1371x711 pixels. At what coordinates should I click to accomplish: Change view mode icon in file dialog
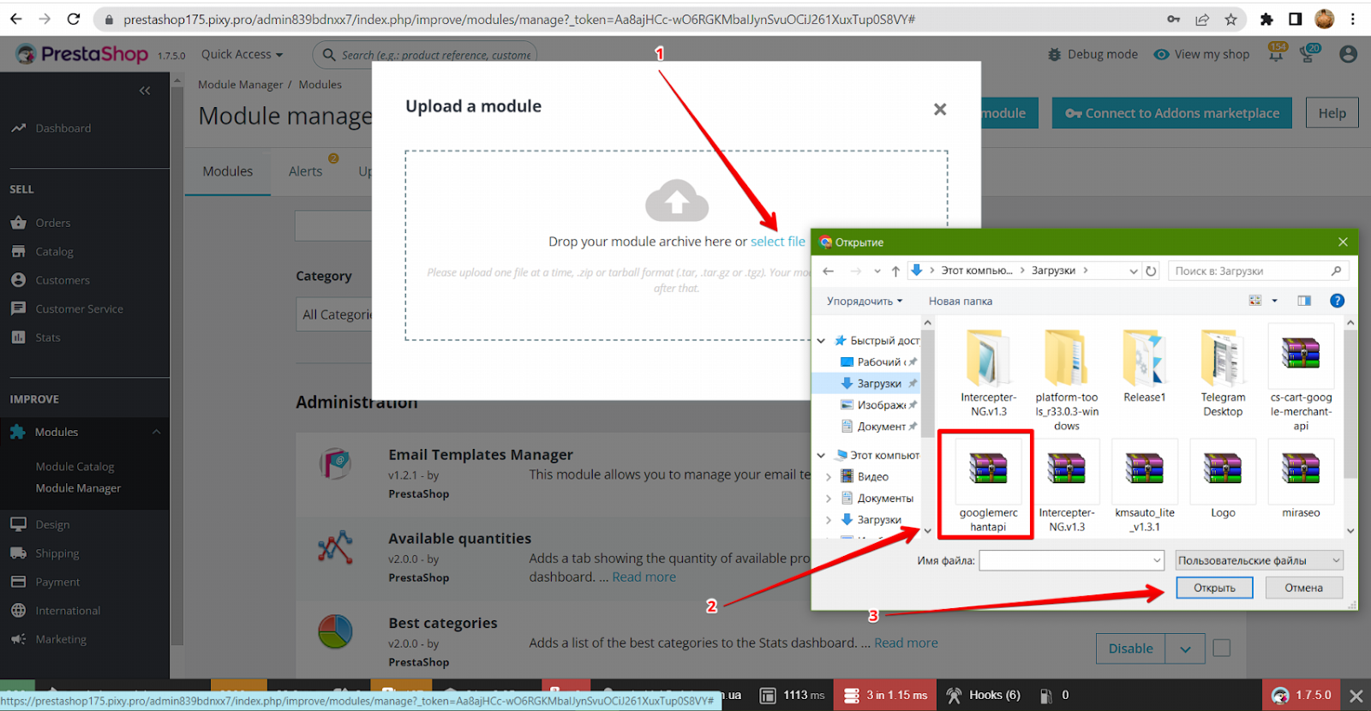1255,301
